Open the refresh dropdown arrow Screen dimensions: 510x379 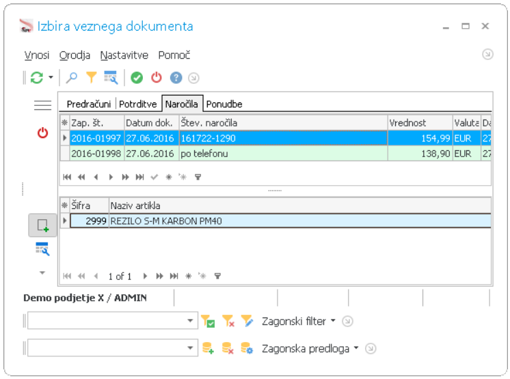coord(51,78)
